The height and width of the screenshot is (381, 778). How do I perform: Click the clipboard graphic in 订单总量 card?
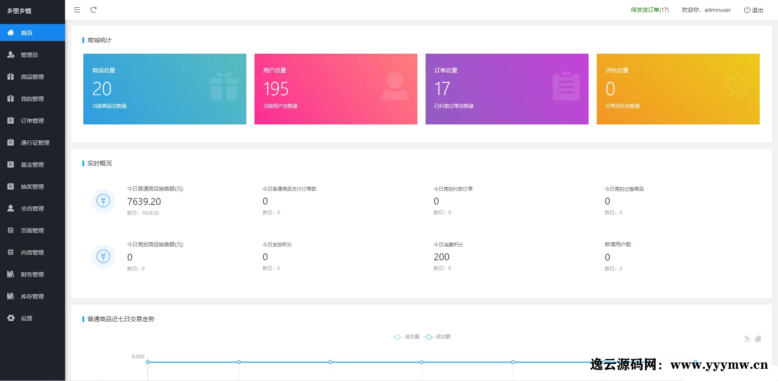click(566, 86)
